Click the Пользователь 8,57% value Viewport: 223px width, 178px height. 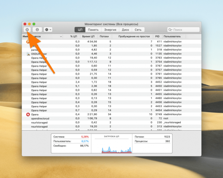[x=85, y=141]
